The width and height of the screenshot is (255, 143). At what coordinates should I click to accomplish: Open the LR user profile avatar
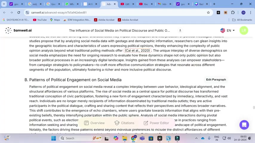(244, 30)
